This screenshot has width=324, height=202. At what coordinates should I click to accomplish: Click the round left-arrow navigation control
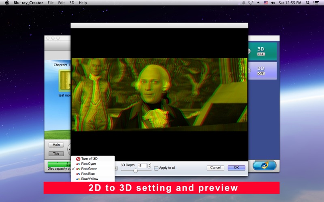coord(69,149)
